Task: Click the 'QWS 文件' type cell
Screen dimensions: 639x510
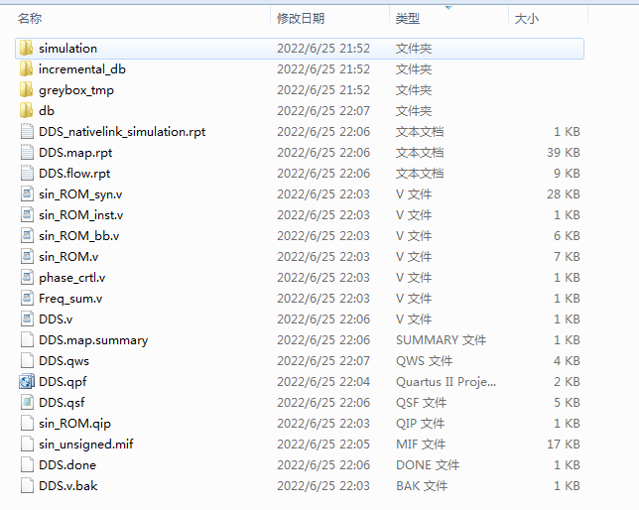Action: [x=425, y=361]
